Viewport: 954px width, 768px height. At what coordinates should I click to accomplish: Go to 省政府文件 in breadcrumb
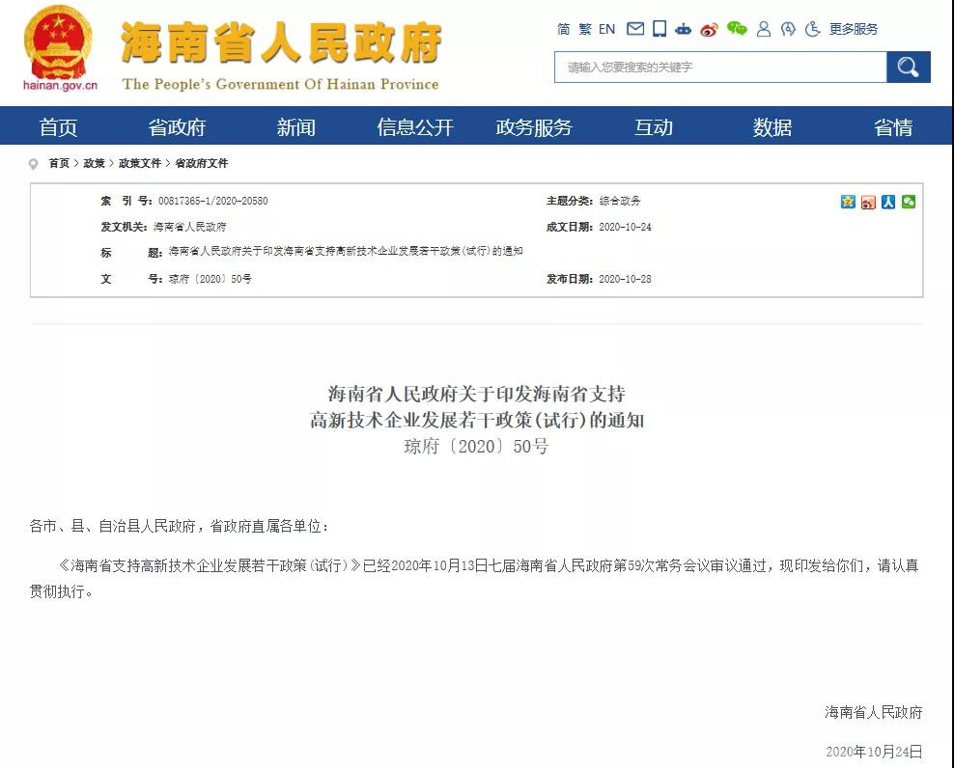click(x=202, y=163)
